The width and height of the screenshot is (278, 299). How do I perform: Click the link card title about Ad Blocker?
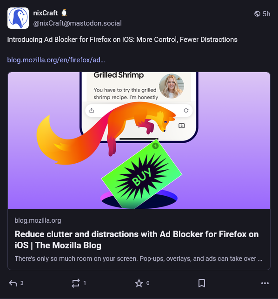point(137,239)
